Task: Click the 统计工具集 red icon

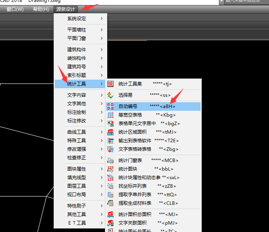Action: click(110, 84)
